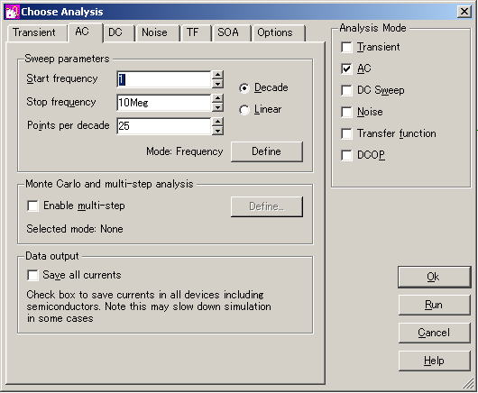Click the Choose Analysis title bar app icon
Image resolution: width=478 pixels, height=393 pixels.
pos(13,12)
